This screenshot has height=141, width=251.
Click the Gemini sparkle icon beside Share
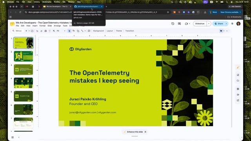(232, 23)
